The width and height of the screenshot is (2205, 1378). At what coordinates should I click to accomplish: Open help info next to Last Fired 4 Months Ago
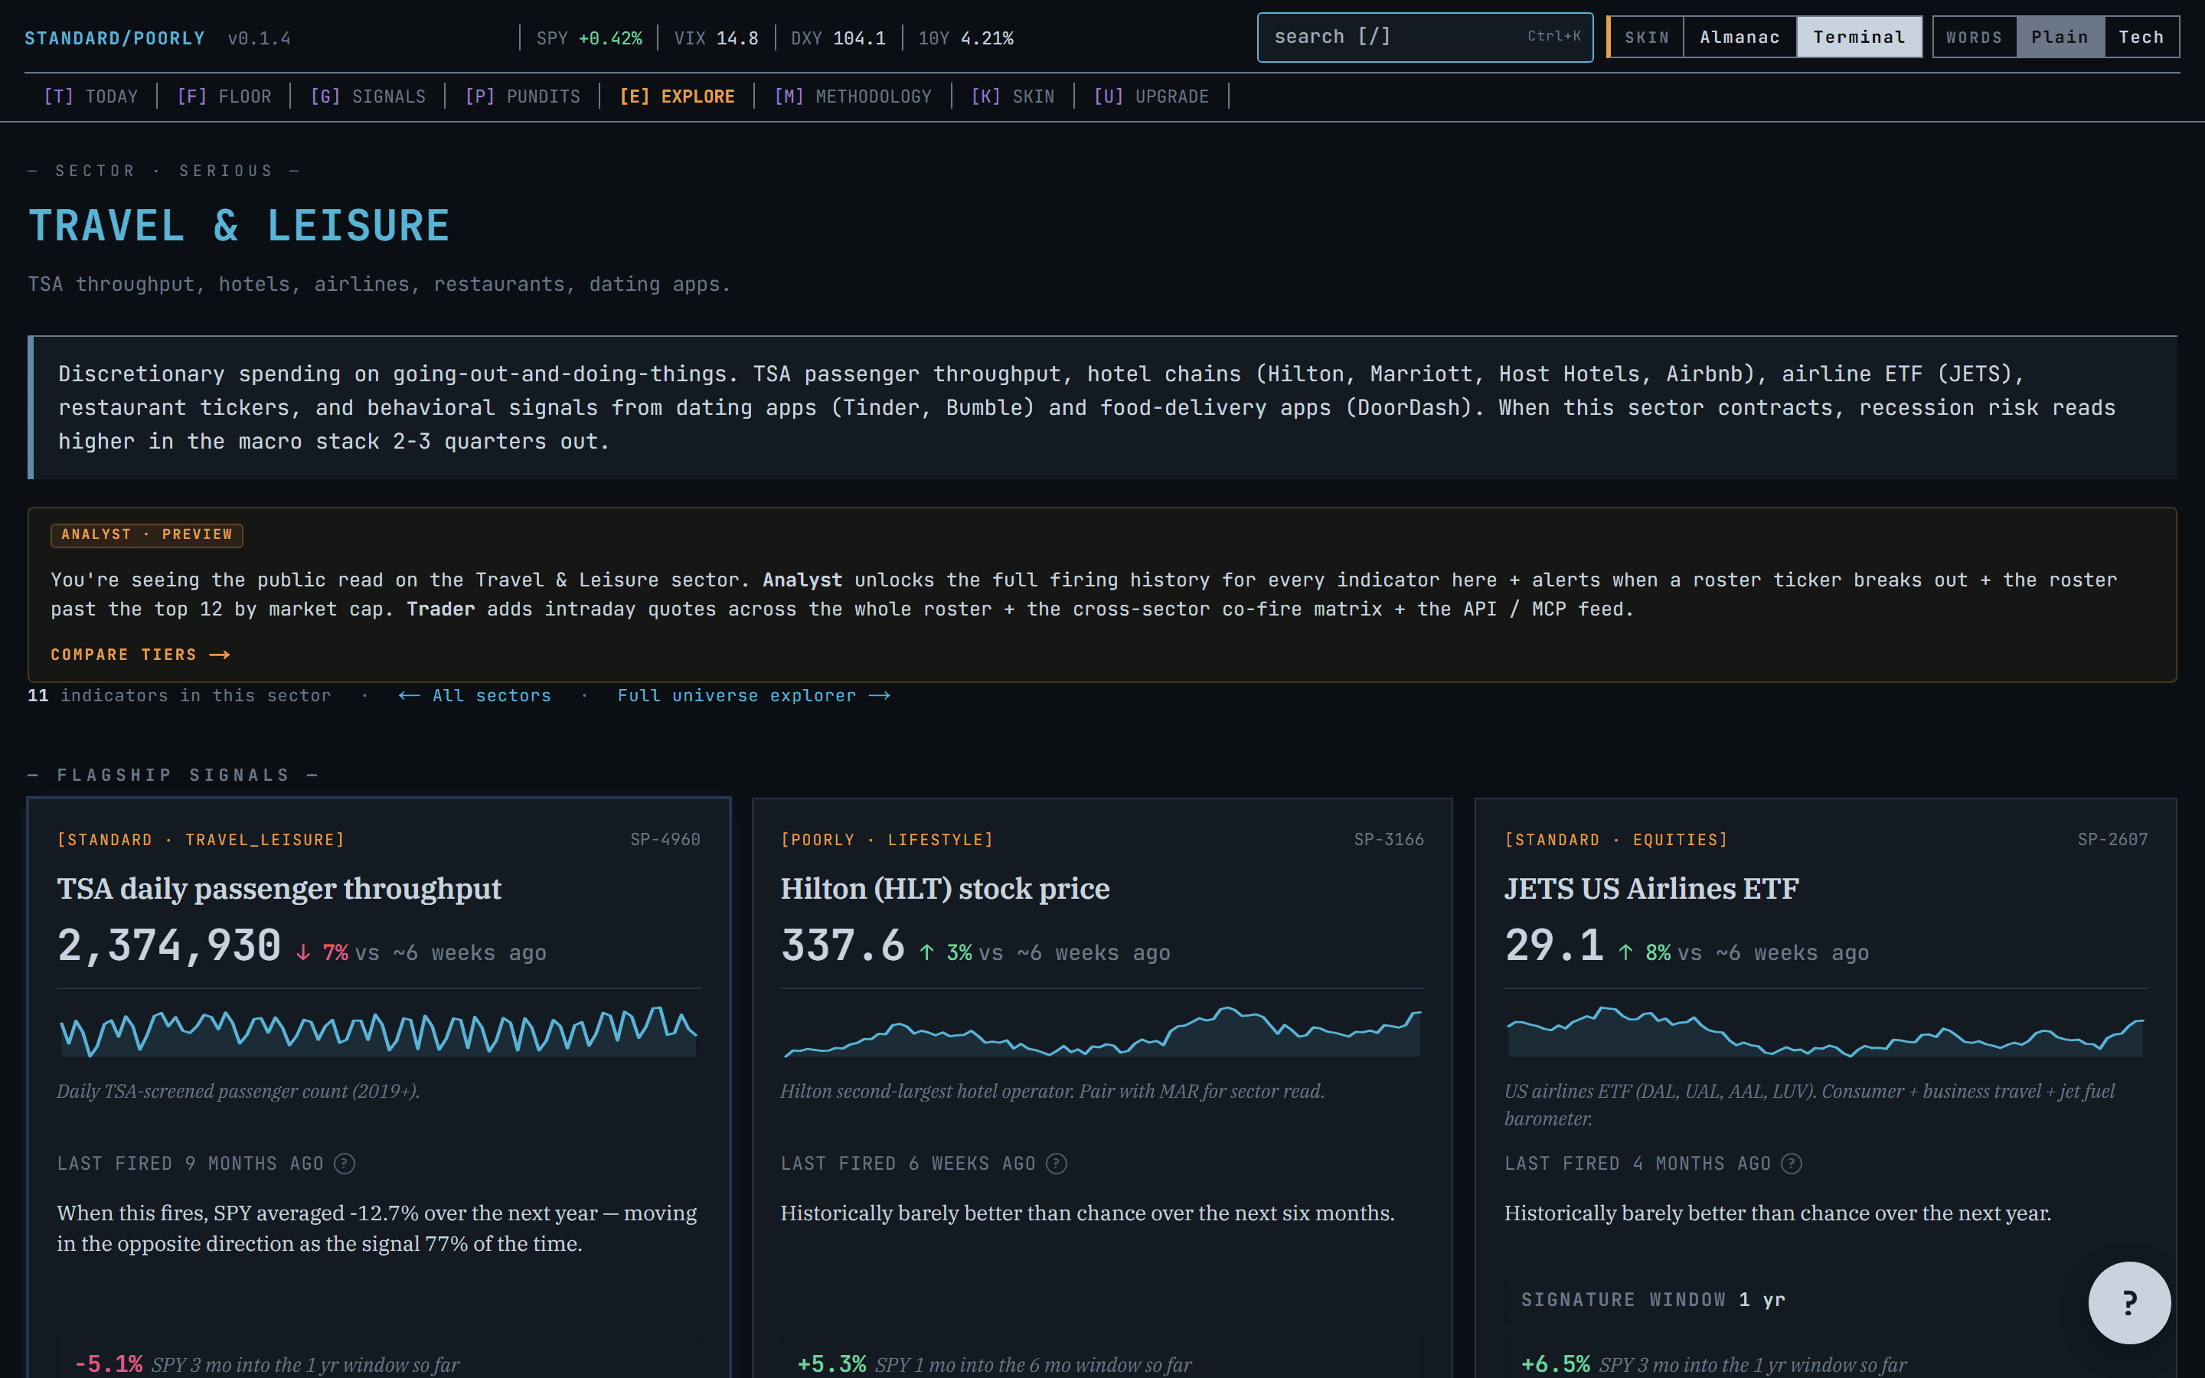[1792, 1164]
